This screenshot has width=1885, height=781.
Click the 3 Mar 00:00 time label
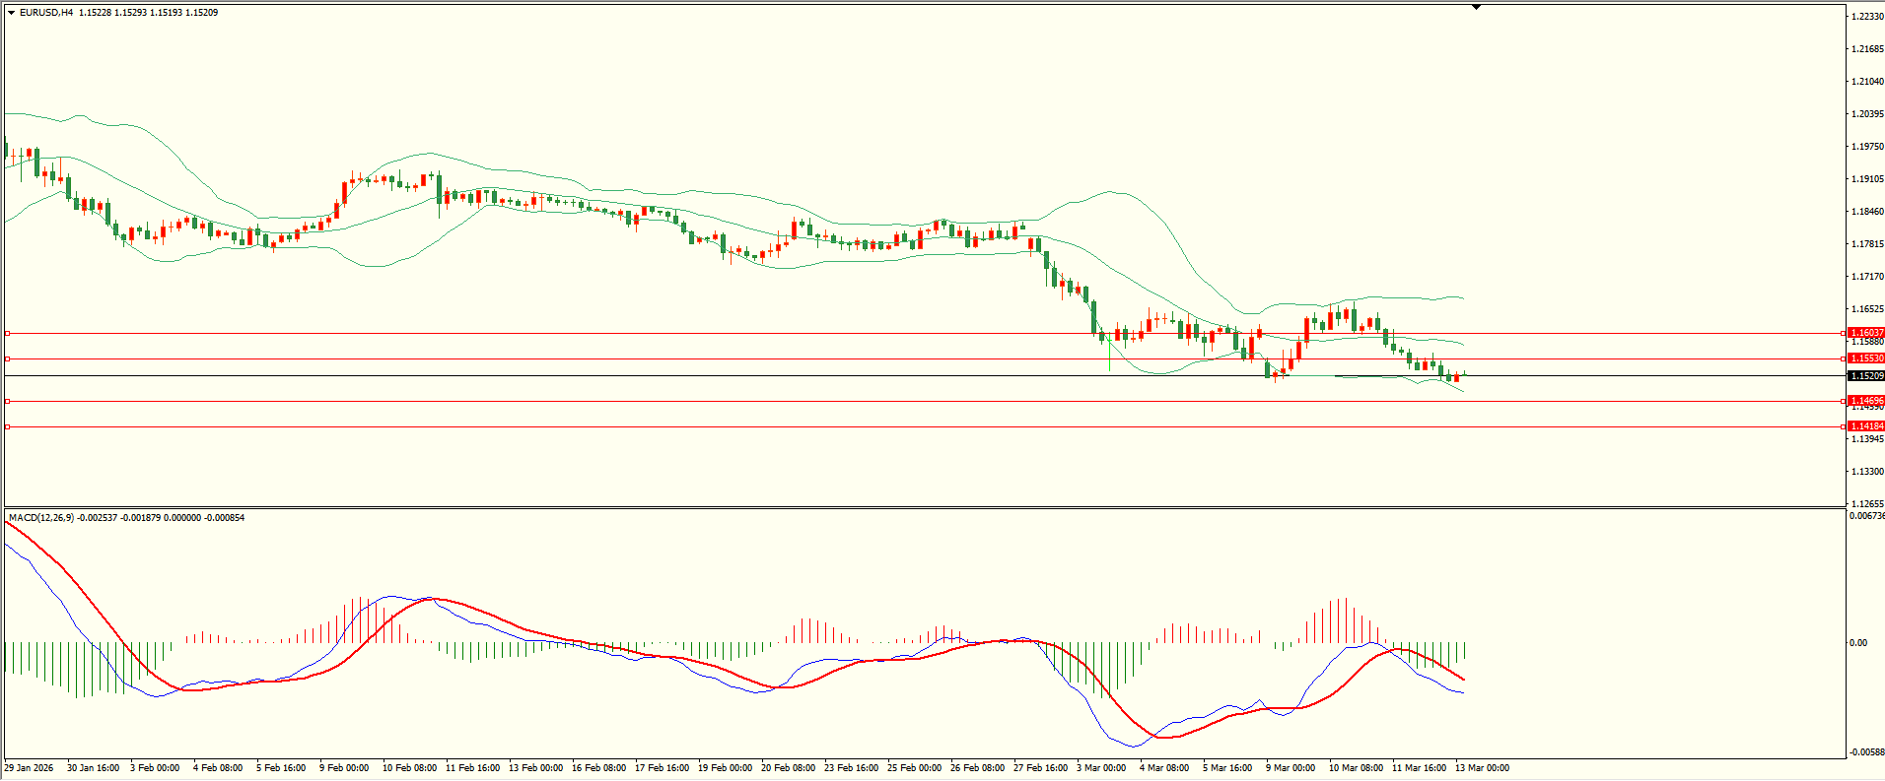click(1101, 768)
